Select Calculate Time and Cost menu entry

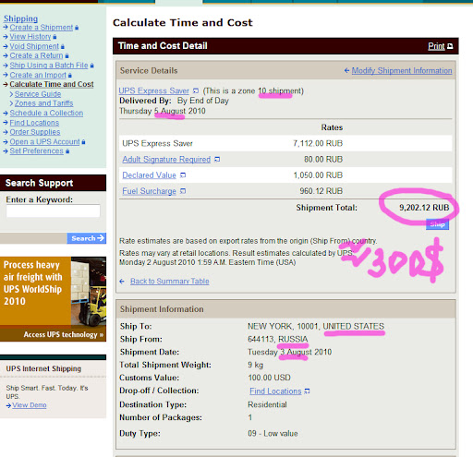tap(52, 84)
